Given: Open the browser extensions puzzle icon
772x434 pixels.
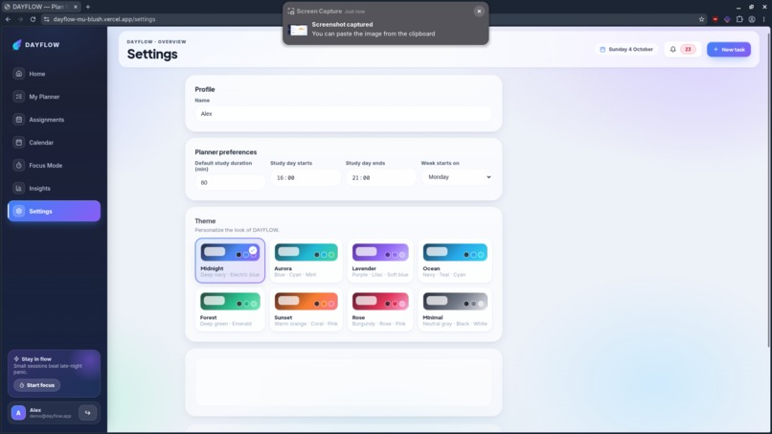Looking at the screenshot, I should point(739,19).
